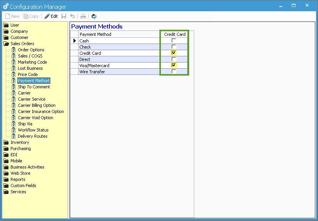The height and width of the screenshot is (221, 318).
Task: Select the Cash payment method cell
Action: click(119, 41)
